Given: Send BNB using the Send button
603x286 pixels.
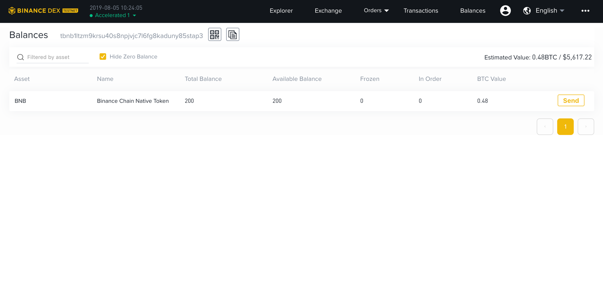Looking at the screenshot, I should coord(571,100).
